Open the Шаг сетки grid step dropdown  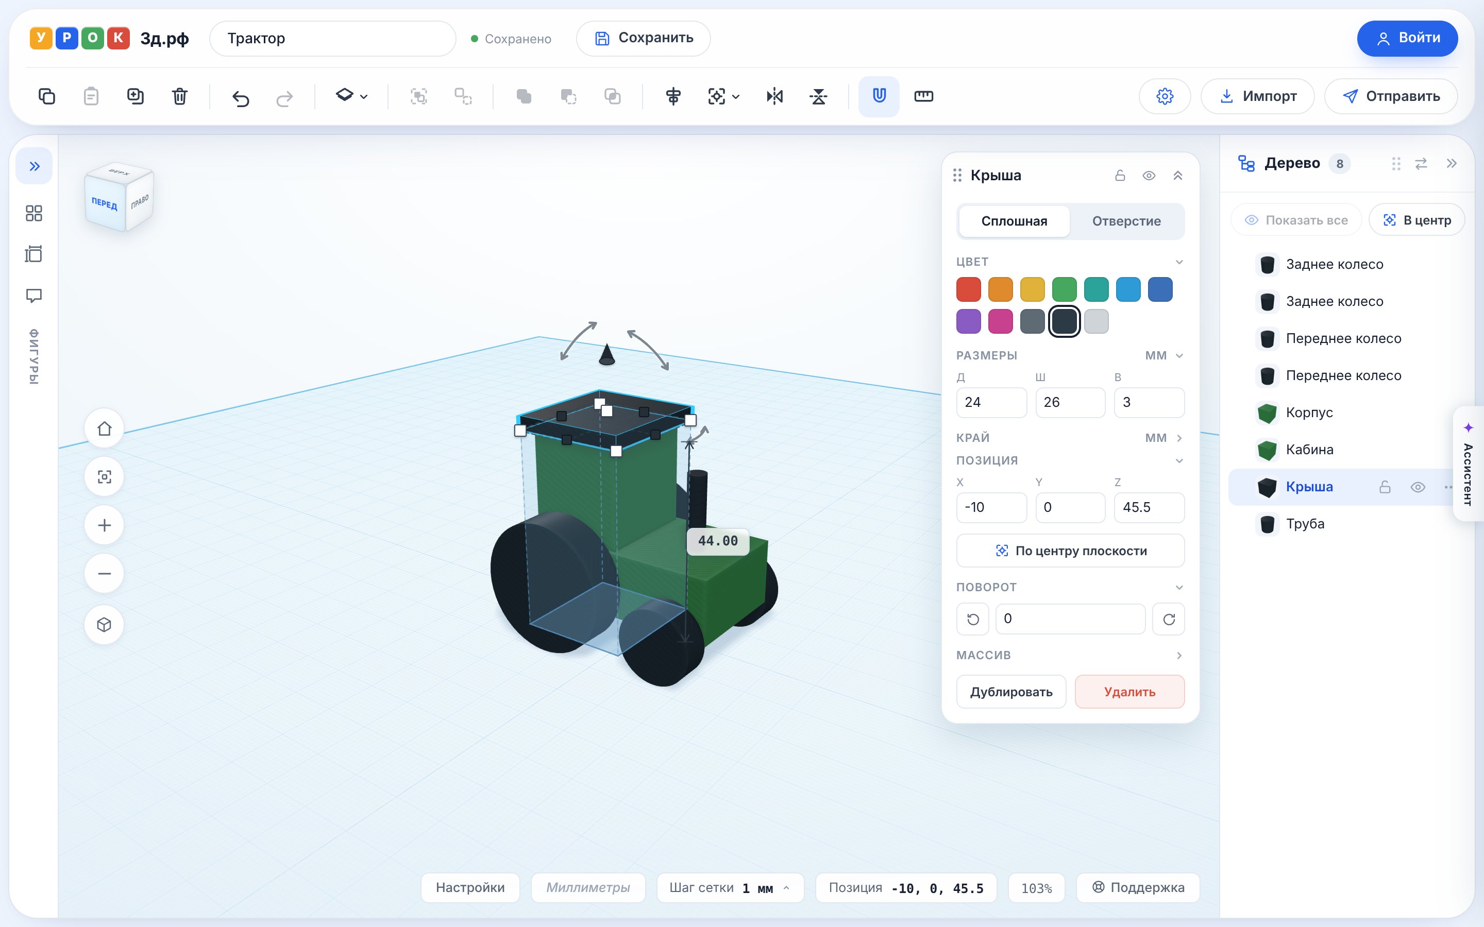(730, 888)
